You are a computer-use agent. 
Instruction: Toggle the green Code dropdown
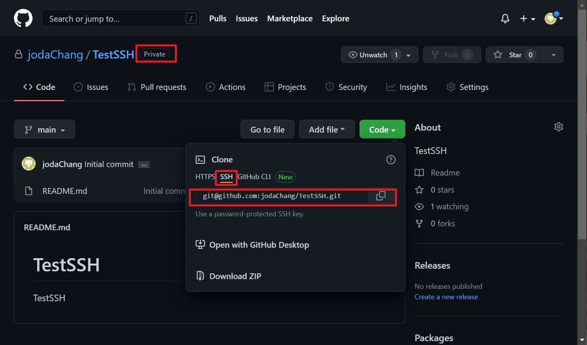pyautogui.click(x=382, y=129)
